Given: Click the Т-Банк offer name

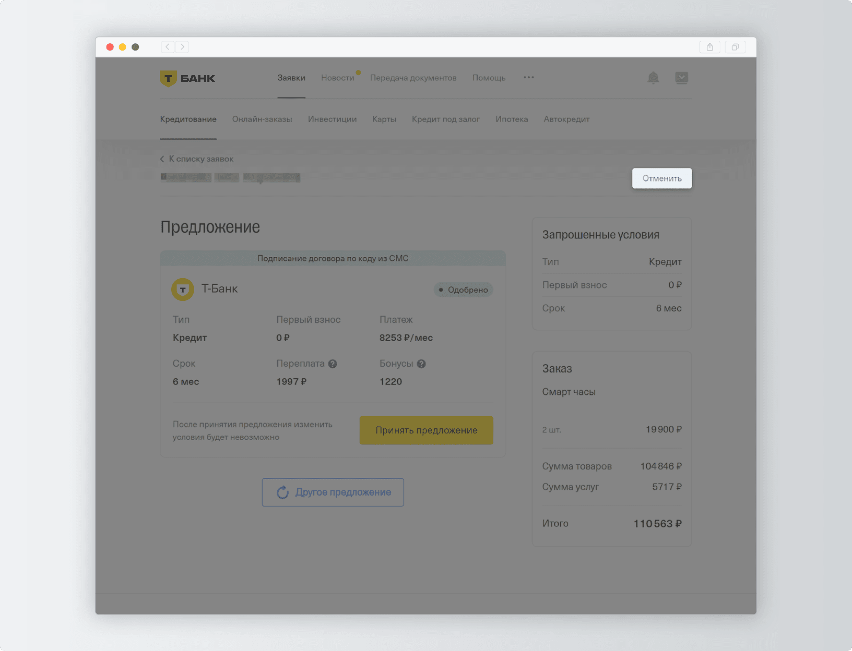Looking at the screenshot, I should [219, 289].
